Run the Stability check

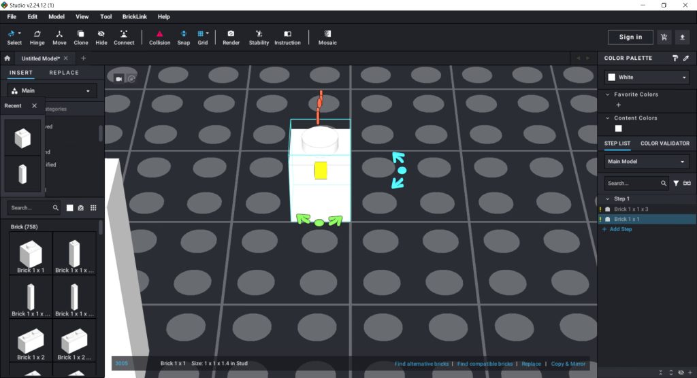(259, 37)
